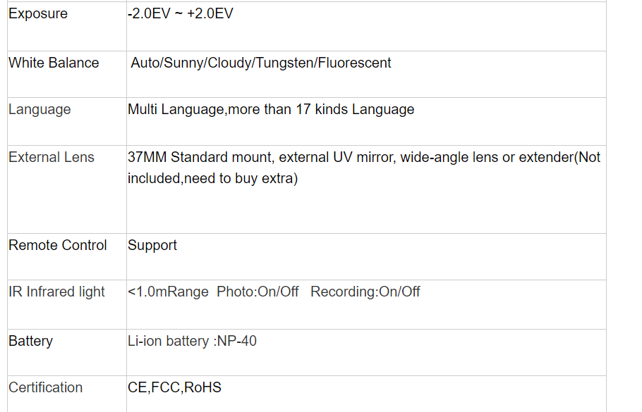Viewport: 642px width, 412px height.
Task: Click the Support value for Remote Control
Action: point(152,245)
